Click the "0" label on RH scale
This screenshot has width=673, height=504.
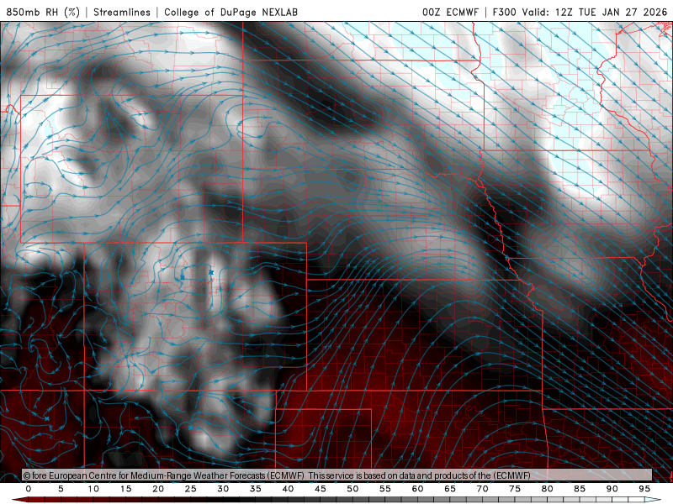pyautogui.click(x=29, y=489)
